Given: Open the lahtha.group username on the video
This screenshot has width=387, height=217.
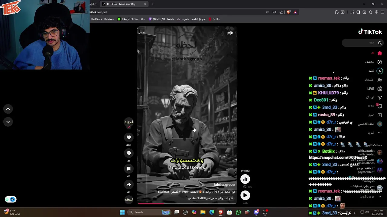Looking at the screenshot, I should 224,185.
